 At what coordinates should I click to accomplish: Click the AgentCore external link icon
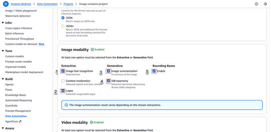20,121
